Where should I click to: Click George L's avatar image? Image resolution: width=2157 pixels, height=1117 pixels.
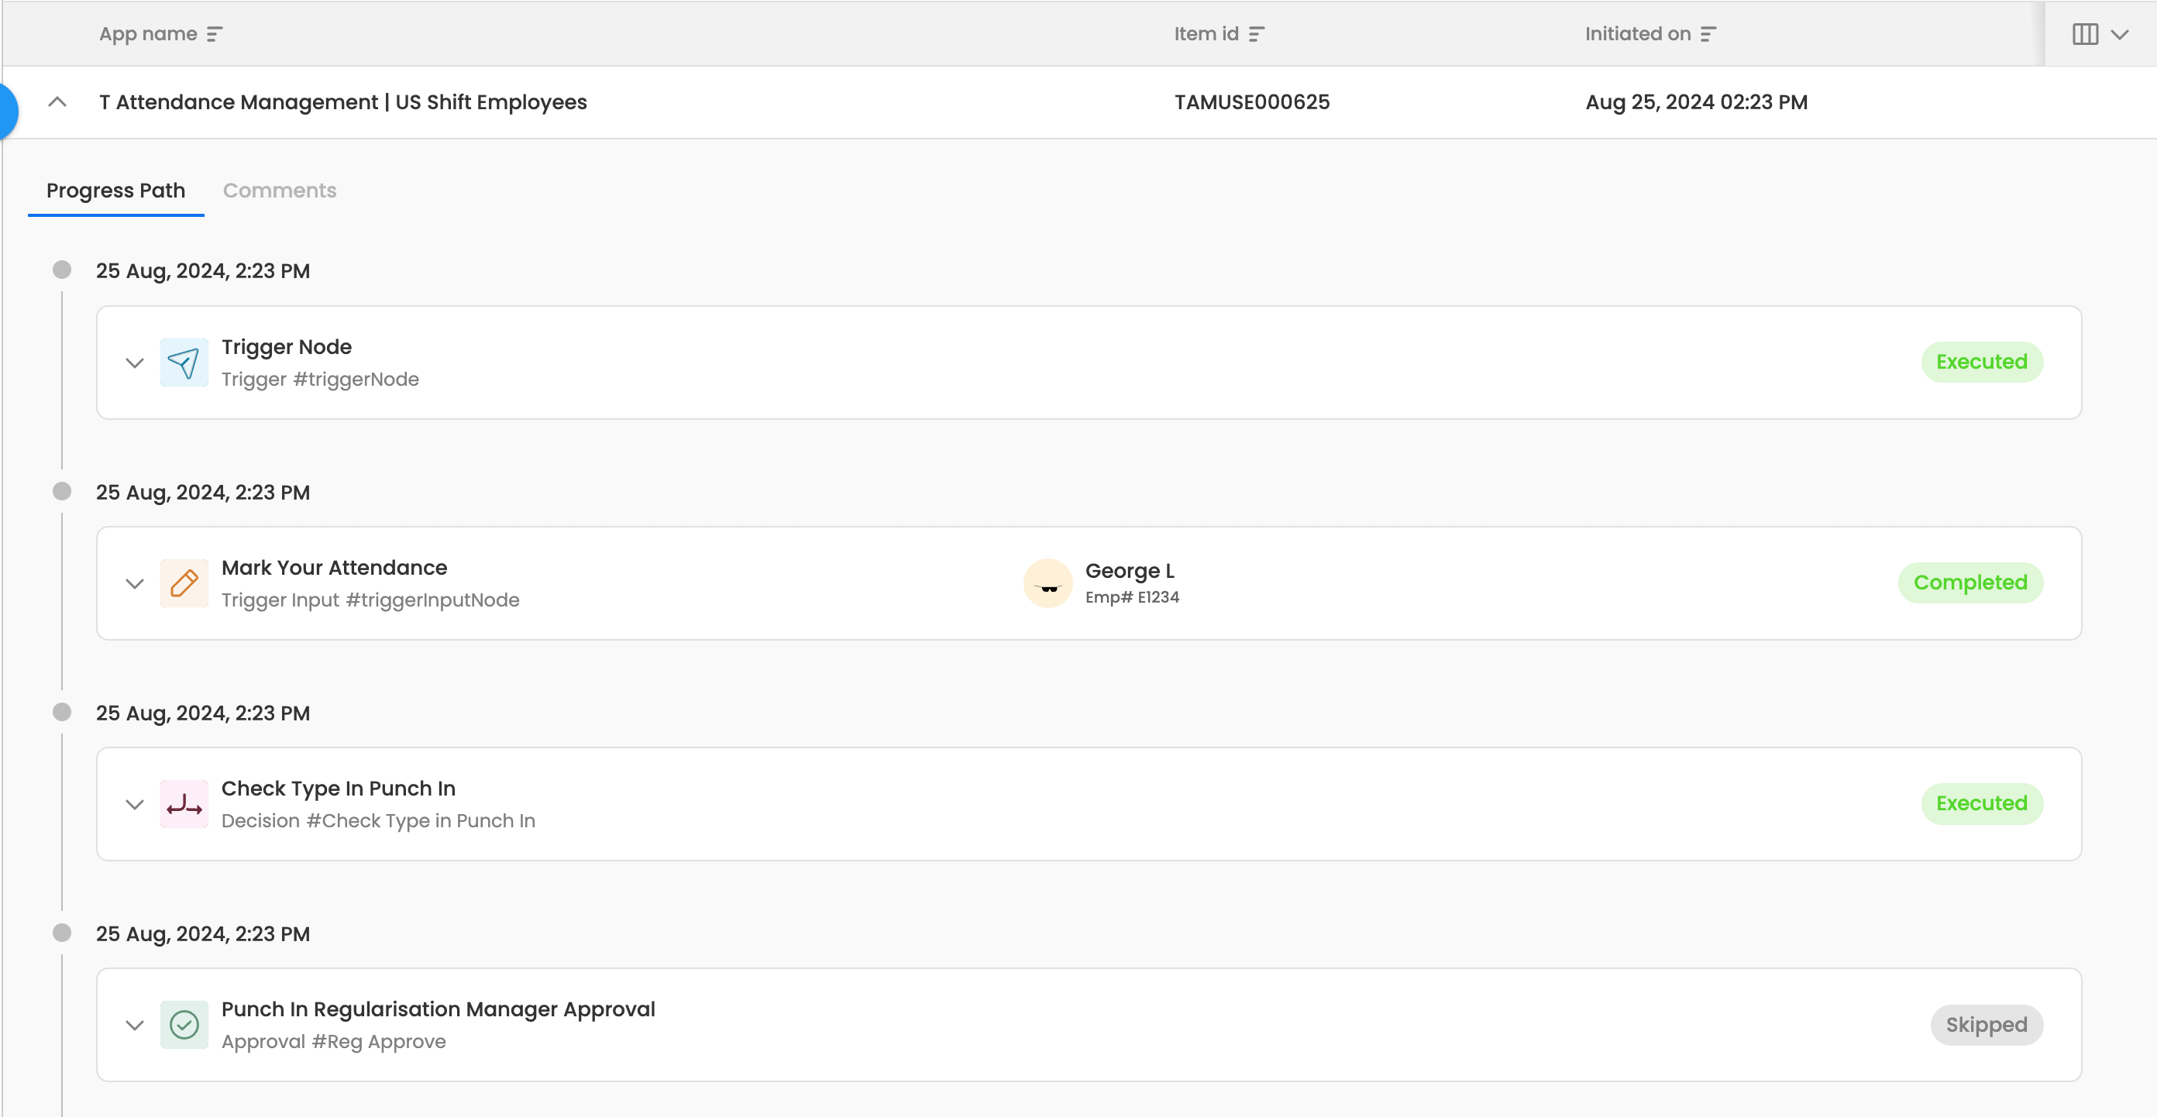pos(1048,583)
